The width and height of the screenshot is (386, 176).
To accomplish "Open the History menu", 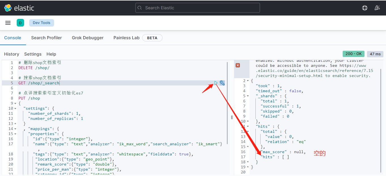I will 12,54.
